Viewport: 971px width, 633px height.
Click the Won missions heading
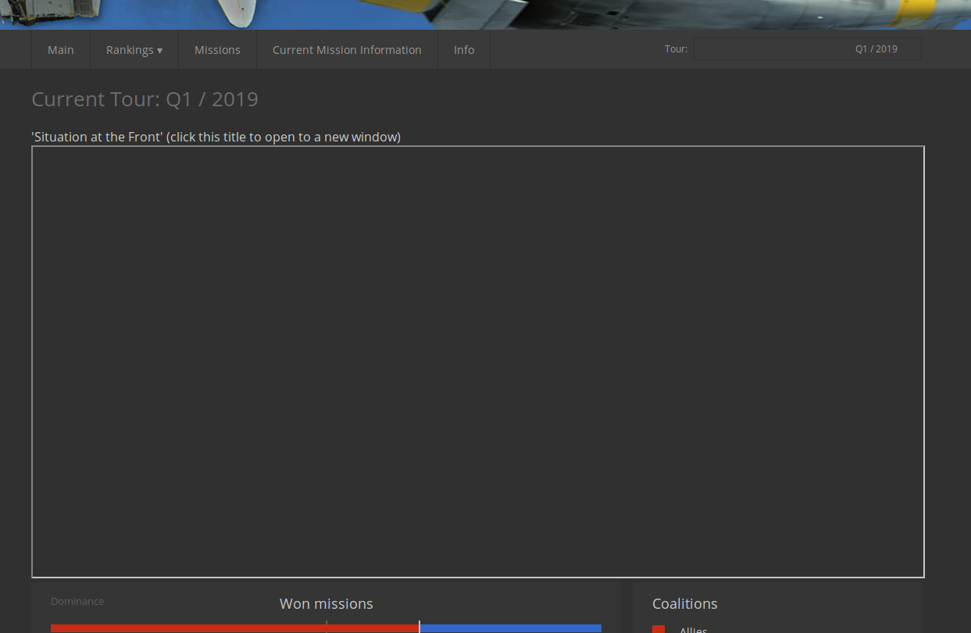327,604
